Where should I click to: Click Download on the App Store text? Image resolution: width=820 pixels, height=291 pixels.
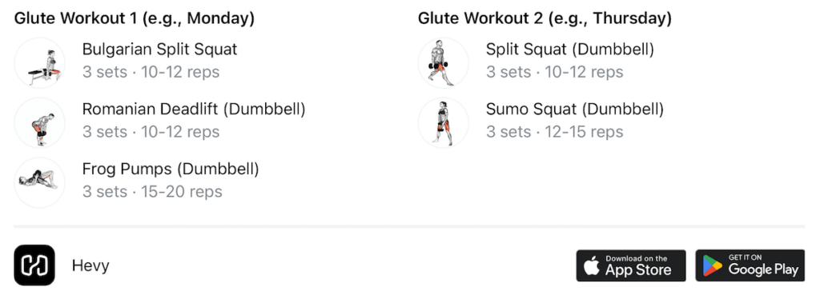coord(638,265)
